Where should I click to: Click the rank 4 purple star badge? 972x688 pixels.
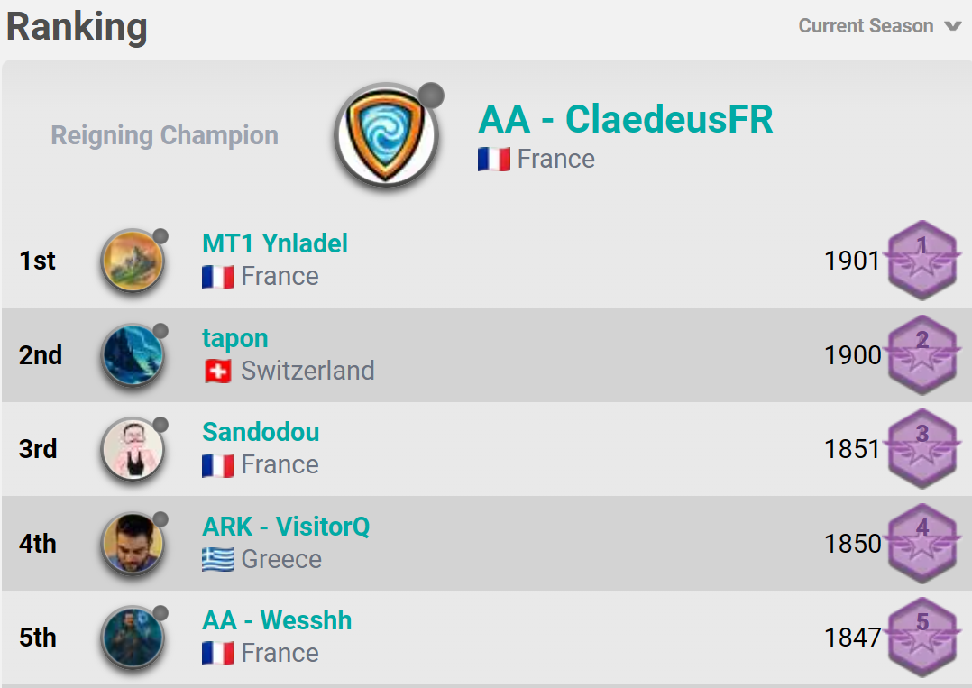coord(921,543)
